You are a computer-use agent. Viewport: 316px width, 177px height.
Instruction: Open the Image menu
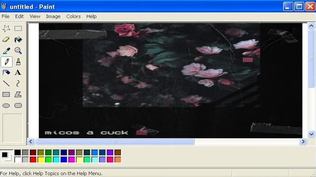click(x=53, y=16)
